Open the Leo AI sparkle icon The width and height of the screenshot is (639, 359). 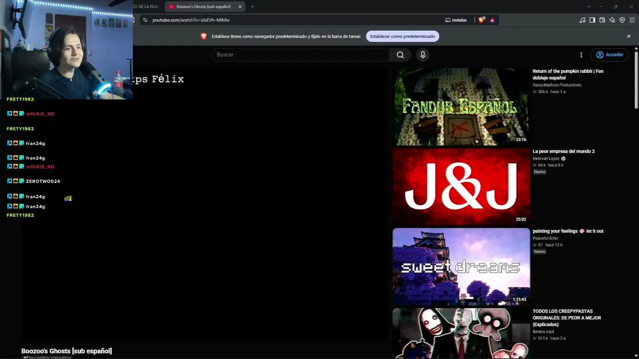point(612,20)
